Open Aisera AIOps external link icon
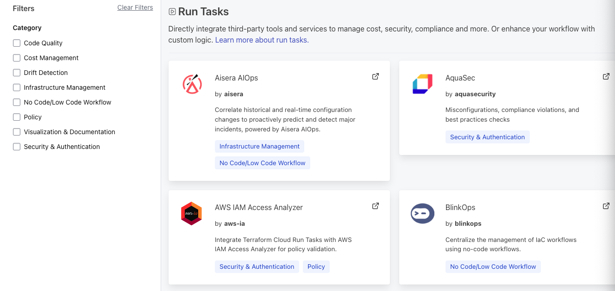This screenshot has width=615, height=291. pos(376,76)
